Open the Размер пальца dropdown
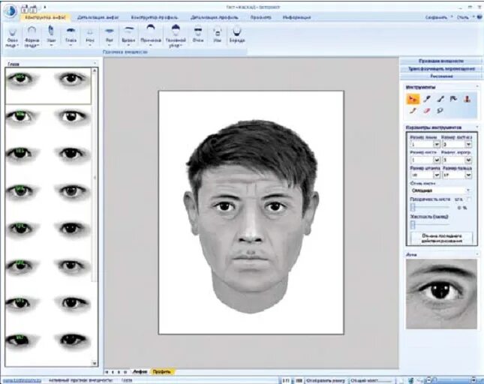The image size is (484, 384). click(468, 175)
